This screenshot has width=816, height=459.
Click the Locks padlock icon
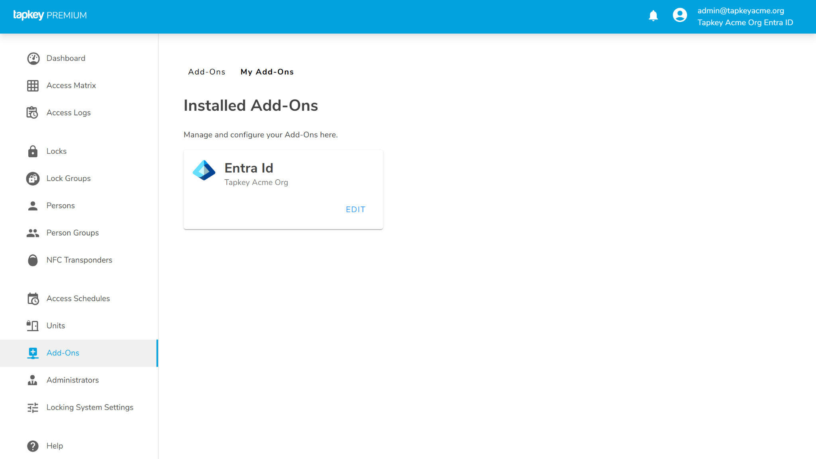point(33,151)
